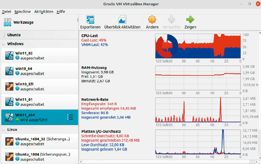Screen dimensions: 261x164
Task: Click the 'Senderate: 86 B' text
Action: coord(95,113)
